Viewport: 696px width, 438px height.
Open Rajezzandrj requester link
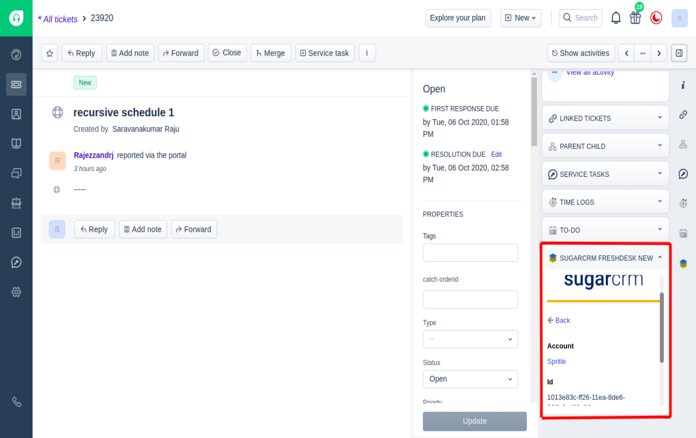tap(93, 155)
